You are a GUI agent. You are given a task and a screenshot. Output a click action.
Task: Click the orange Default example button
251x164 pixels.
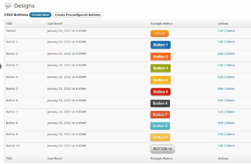tap(160, 33)
